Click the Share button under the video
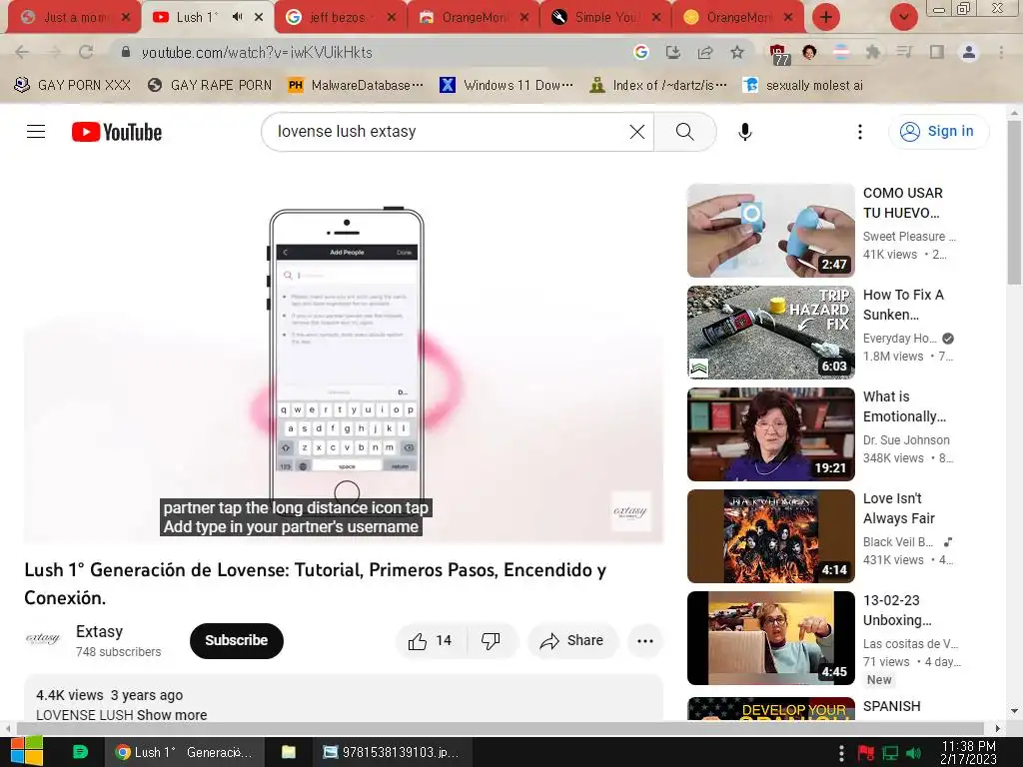1023x767 pixels. (572, 640)
